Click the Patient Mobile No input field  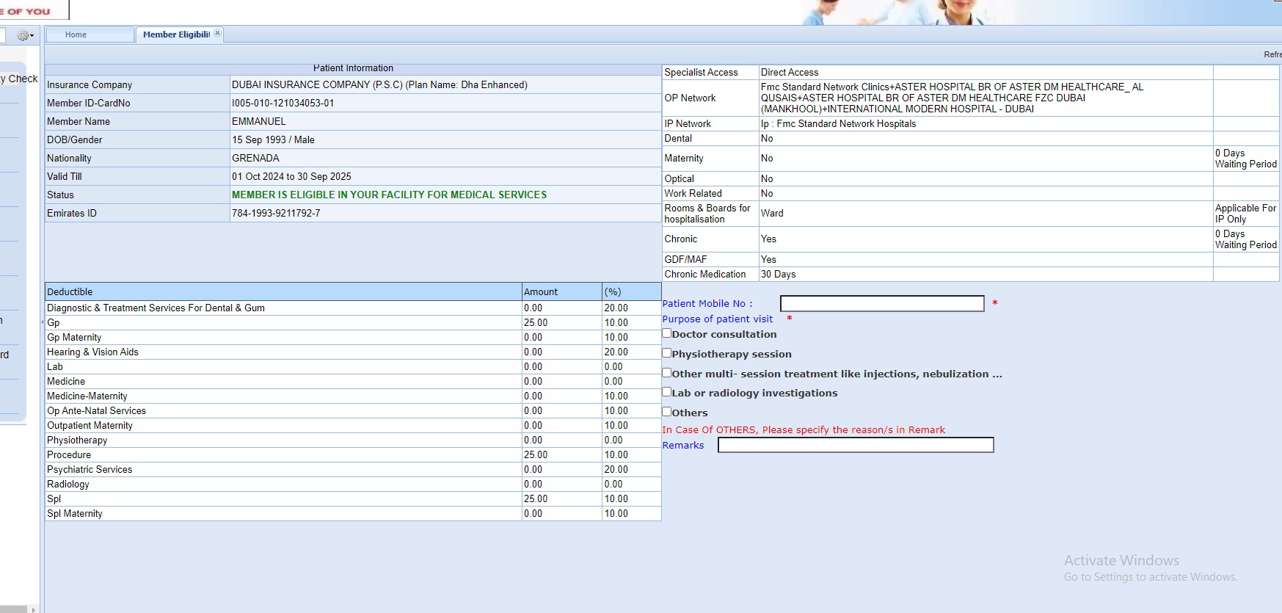coord(881,304)
